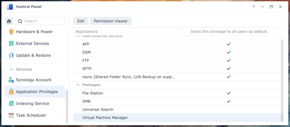This screenshot has height=127, width=290.
Task: Click the Grant this privilege column header
Action: 229,31
